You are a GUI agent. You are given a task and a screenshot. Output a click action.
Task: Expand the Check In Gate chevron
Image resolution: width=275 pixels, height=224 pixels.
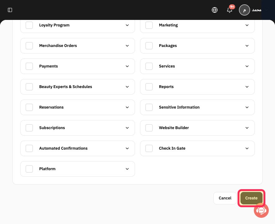coord(247,148)
